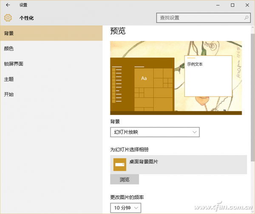Click the search magnifier icon
The height and width of the screenshot is (214, 255).
coord(246,18)
